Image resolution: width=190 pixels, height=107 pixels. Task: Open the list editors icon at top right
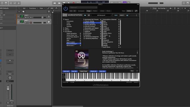coord(184,3)
